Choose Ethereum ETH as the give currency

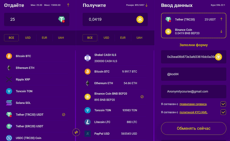[x=37, y=68]
